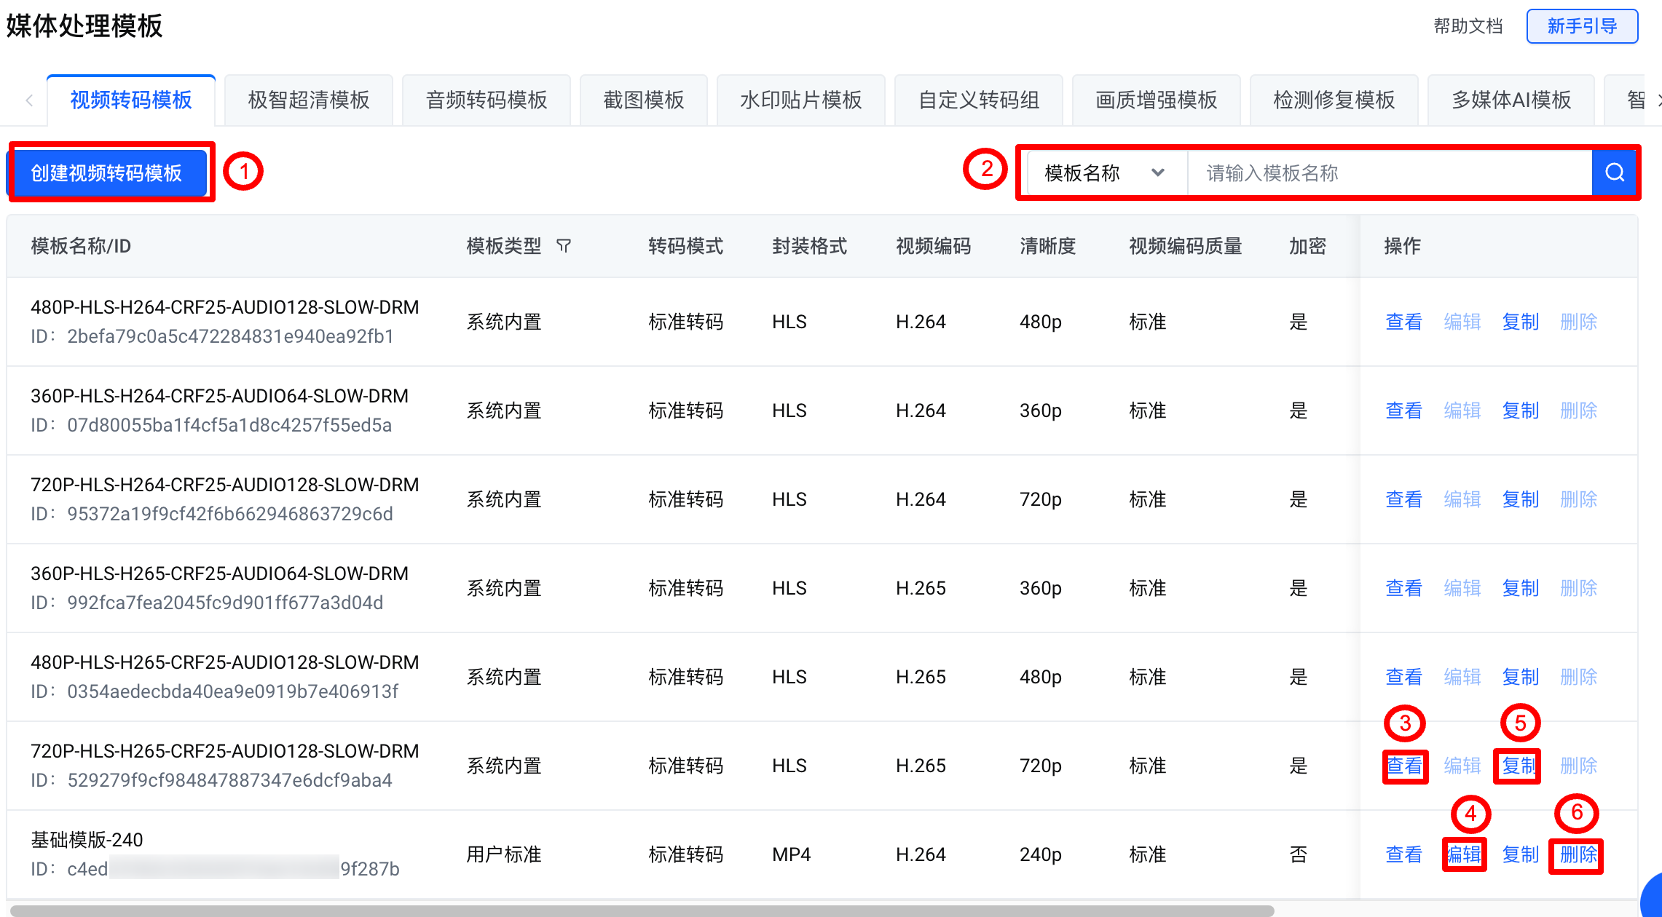Image resolution: width=1662 pixels, height=917 pixels.
Task: Click the MP4 format cell
Action: tap(791, 854)
